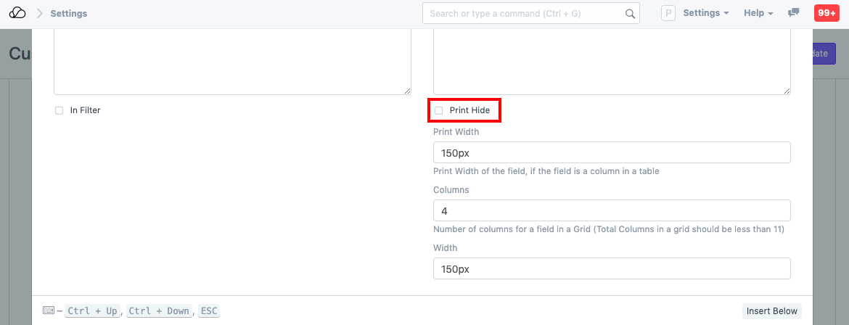The height and width of the screenshot is (325, 849).
Task: Click the search magnifier icon
Action: pos(630,13)
